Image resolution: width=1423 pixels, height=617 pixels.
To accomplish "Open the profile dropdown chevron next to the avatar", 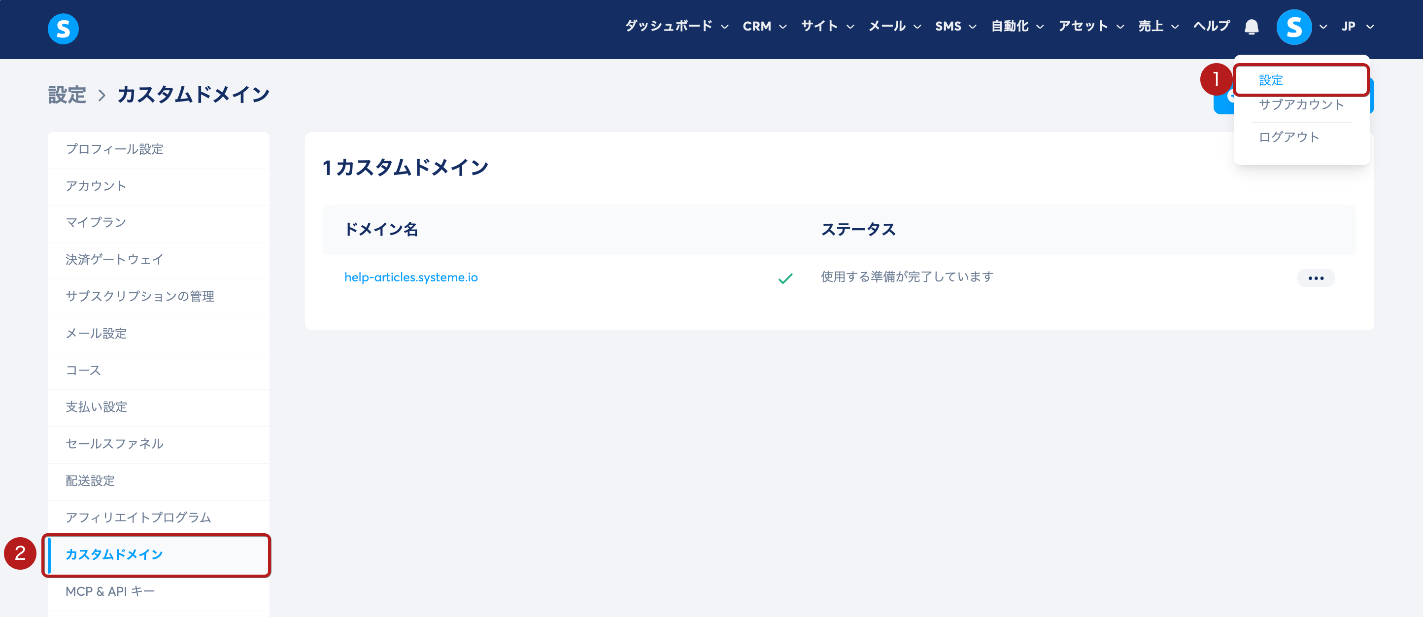I will 1323,27.
